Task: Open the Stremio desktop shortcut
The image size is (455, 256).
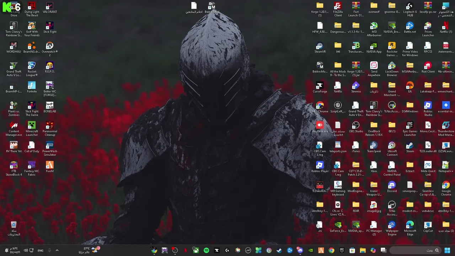Action: 356,88
